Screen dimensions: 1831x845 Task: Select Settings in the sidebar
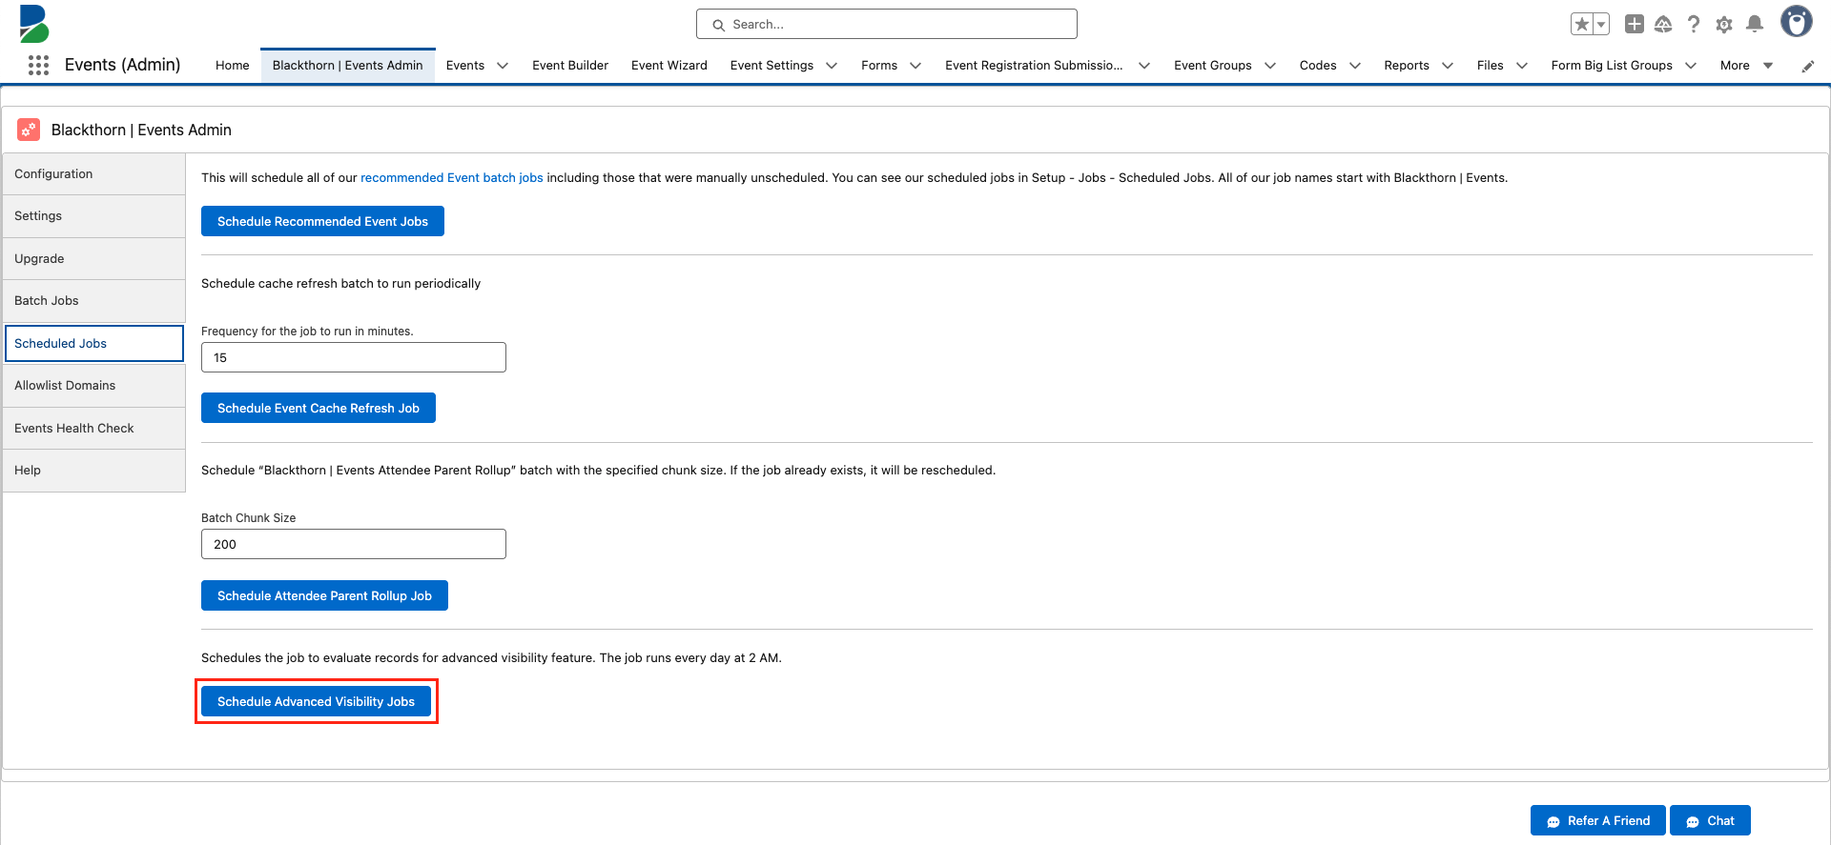point(94,216)
